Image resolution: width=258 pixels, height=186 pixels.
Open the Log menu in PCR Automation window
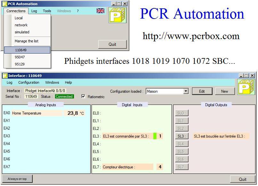34,11
